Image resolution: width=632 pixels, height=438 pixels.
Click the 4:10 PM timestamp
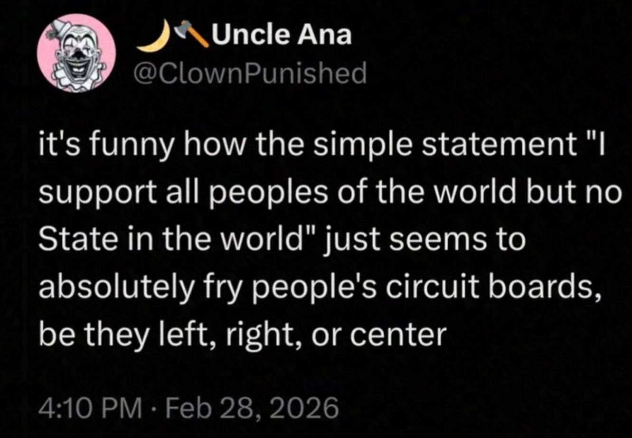tap(90, 408)
